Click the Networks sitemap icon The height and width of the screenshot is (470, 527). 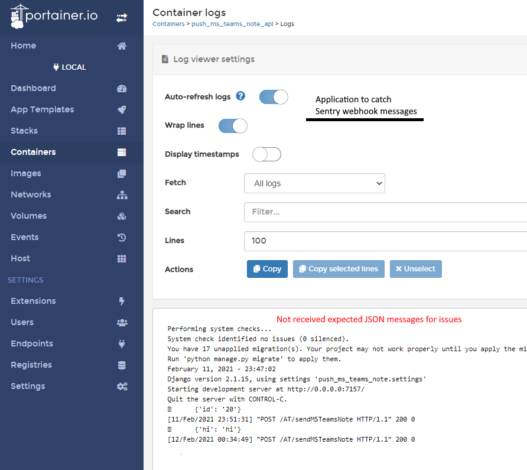coord(122,195)
